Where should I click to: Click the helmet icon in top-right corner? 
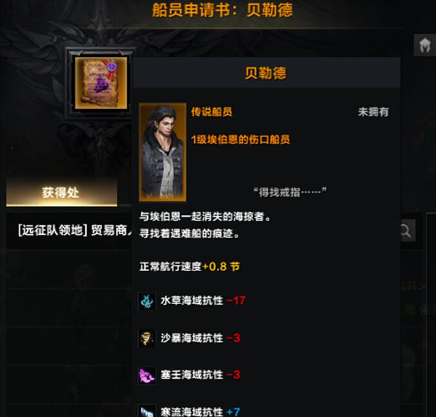pyautogui.click(x=424, y=45)
